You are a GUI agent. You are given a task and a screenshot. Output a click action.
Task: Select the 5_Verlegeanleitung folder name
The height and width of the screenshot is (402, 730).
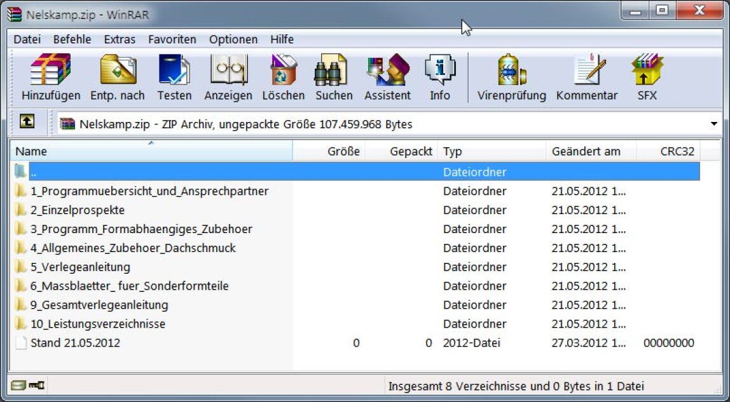pos(81,267)
